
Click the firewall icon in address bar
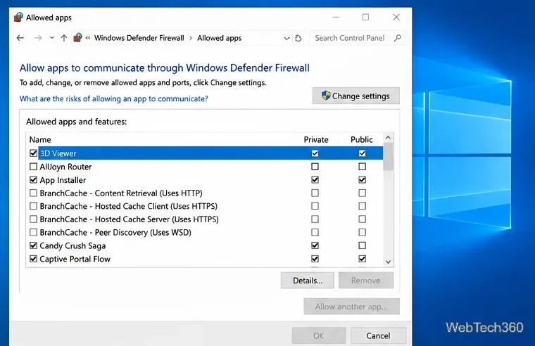[78, 37]
